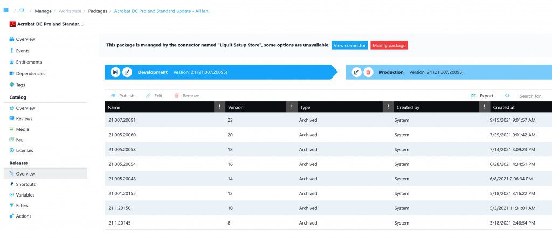Click the promote-to-next-stage icon in Development
The width and height of the screenshot is (552, 238).
click(115, 72)
